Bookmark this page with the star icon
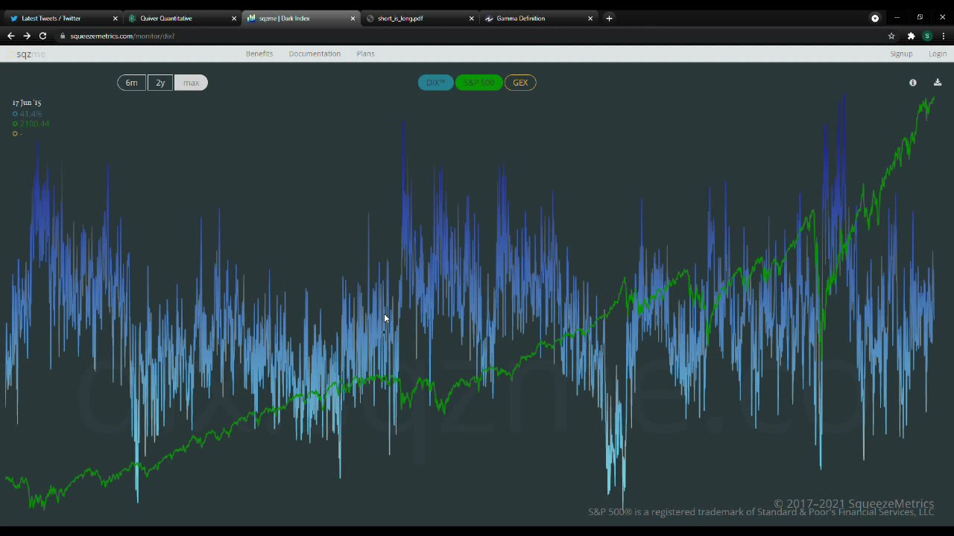 891,36
